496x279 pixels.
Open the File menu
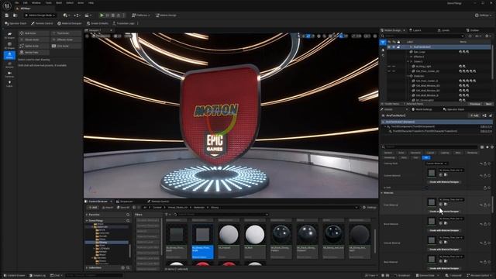16,3
